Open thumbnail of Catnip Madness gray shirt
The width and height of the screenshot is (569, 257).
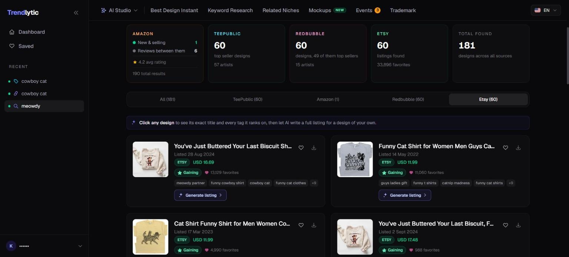click(x=355, y=159)
